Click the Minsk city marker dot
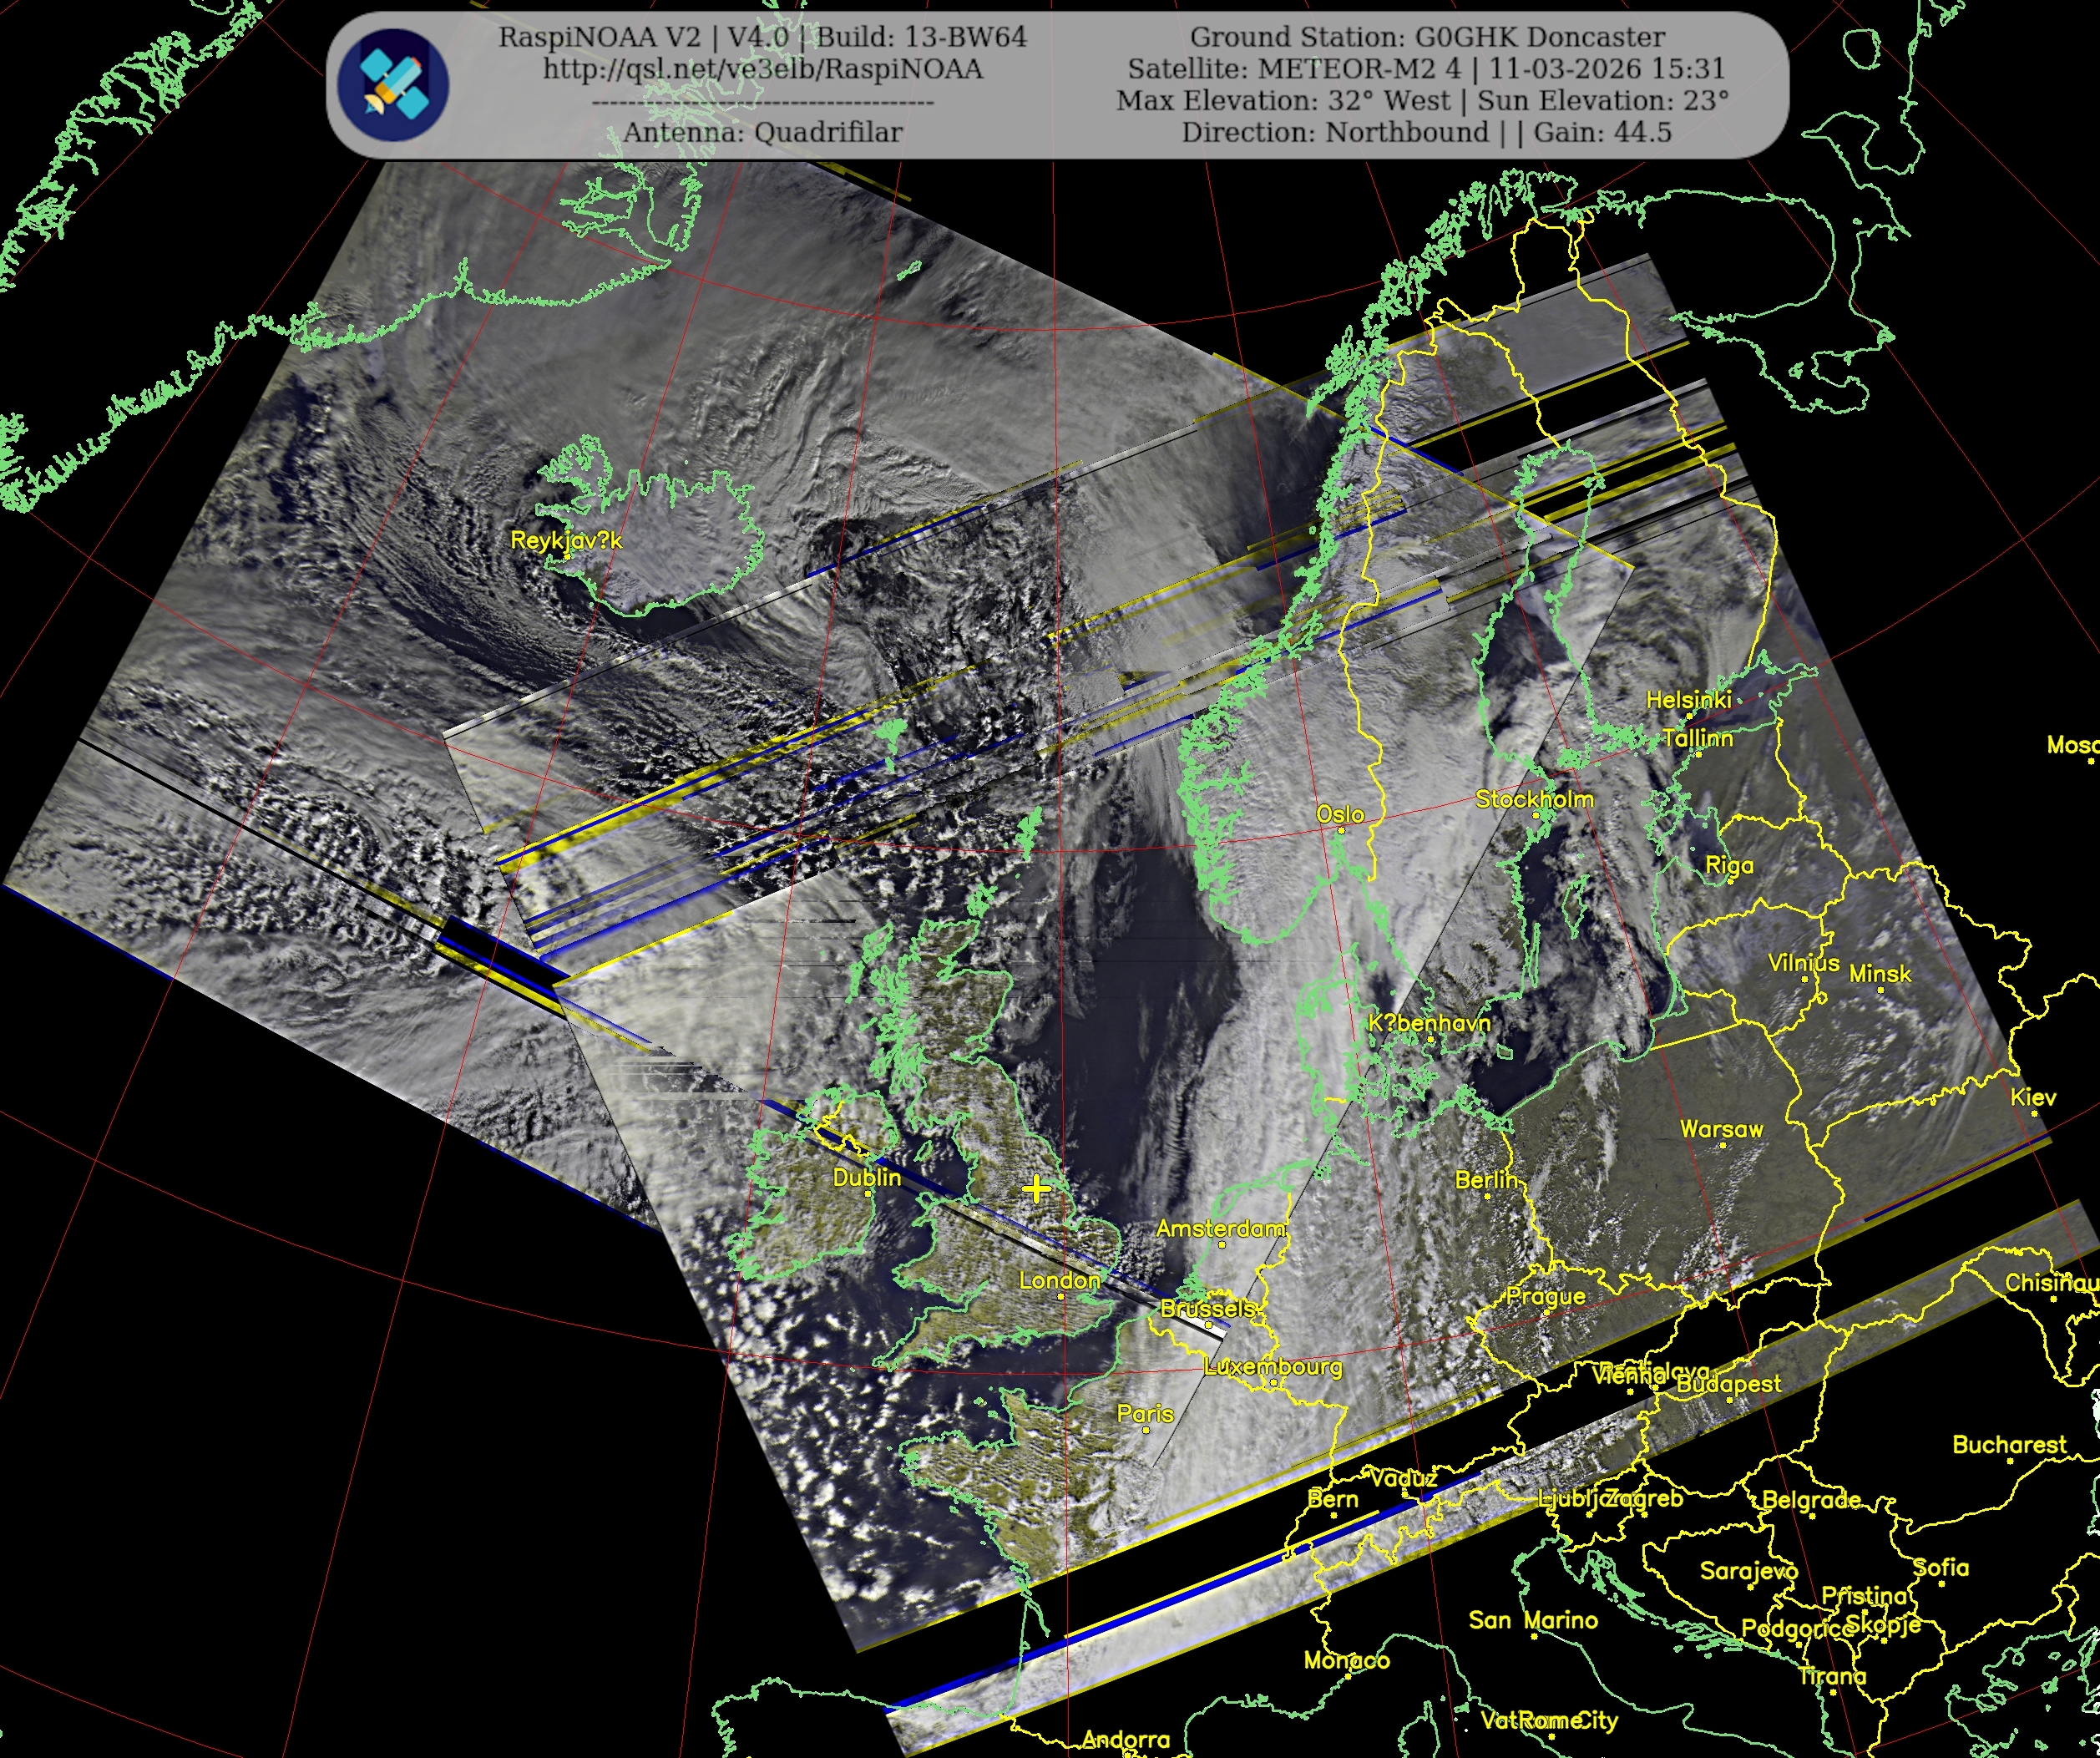The width and height of the screenshot is (2100, 1758). pos(1881,990)
